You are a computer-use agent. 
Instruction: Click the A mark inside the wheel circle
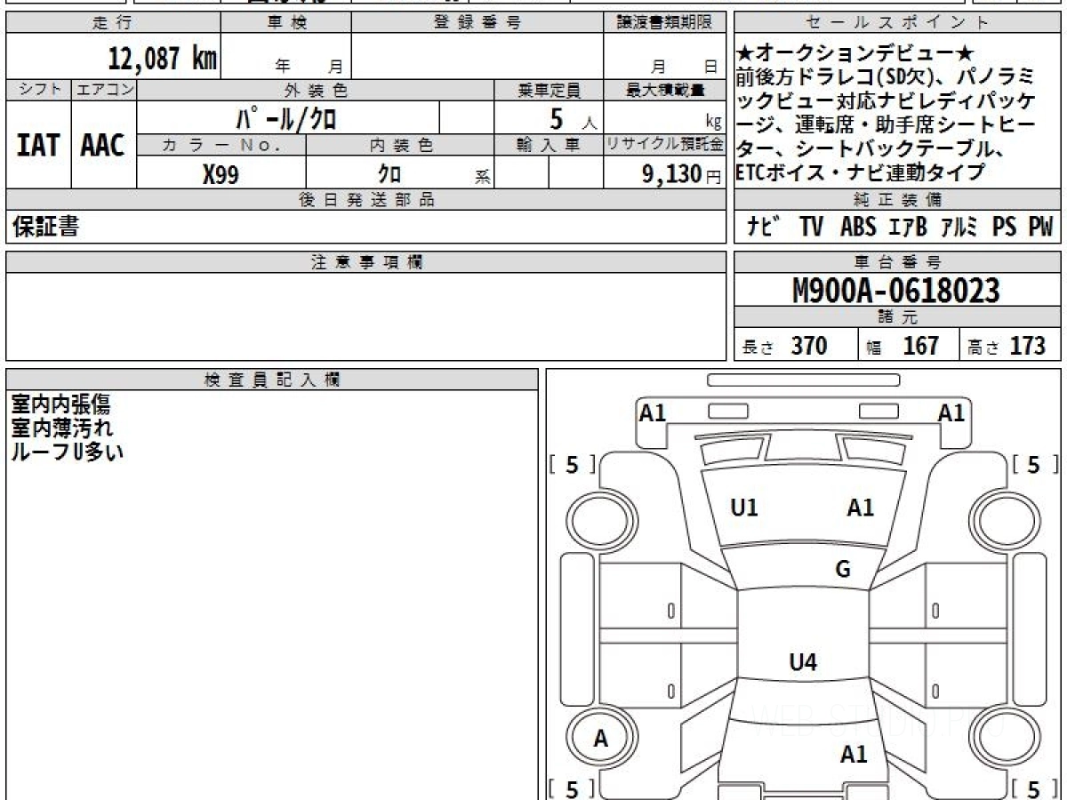point(601,739)
